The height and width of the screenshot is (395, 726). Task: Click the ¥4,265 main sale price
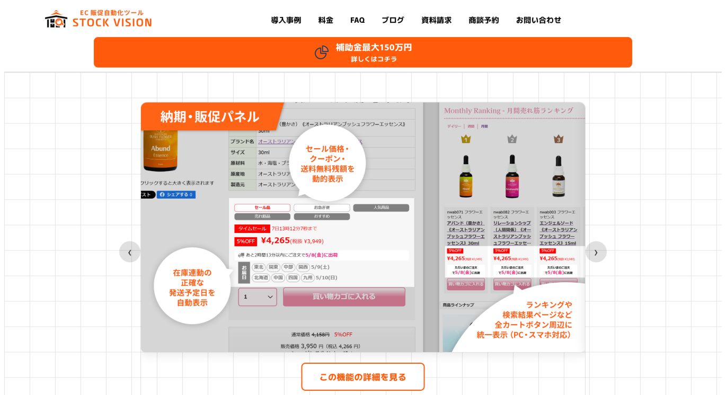click(x=276, y=240)
